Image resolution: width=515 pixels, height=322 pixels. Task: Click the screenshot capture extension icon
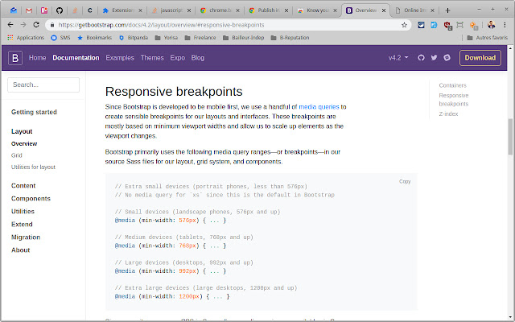(459, 25)
